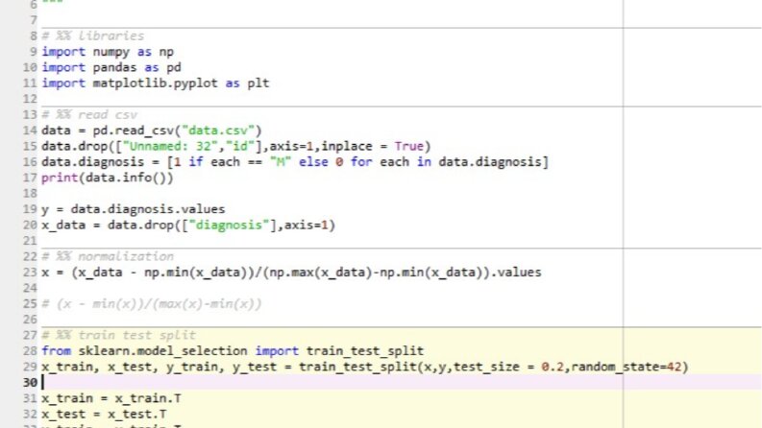
Task: Click the "M" string on line 16
Action: click(281, 162)
